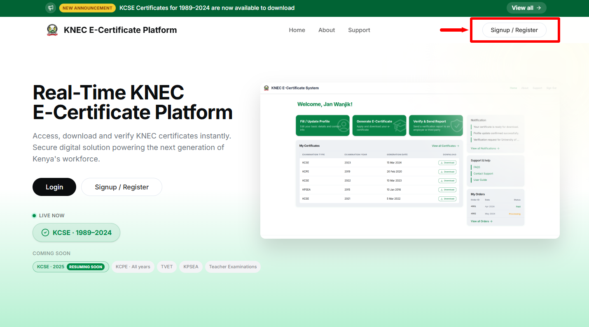This screenshot has width=589, height=327.
Task: Click Signup / Register in the top navigation
Action: tap(514, 30)
